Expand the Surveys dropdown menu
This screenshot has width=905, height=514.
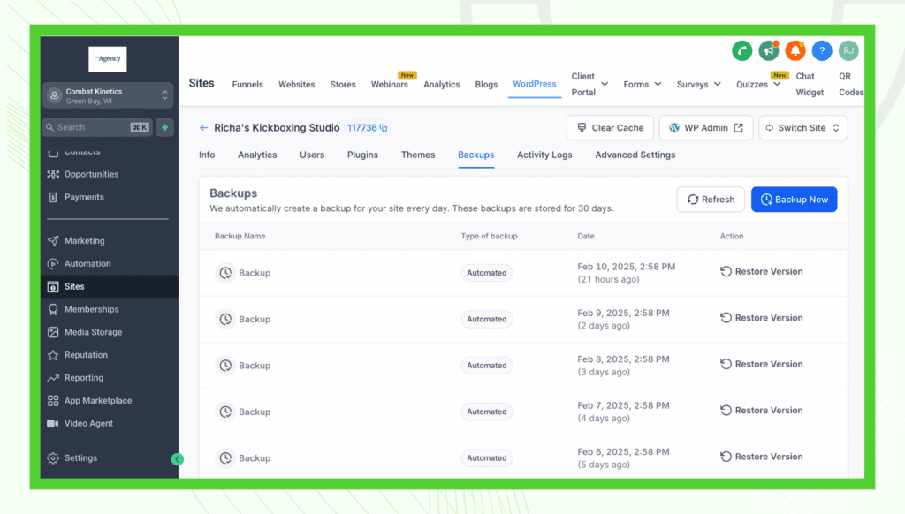698,85
